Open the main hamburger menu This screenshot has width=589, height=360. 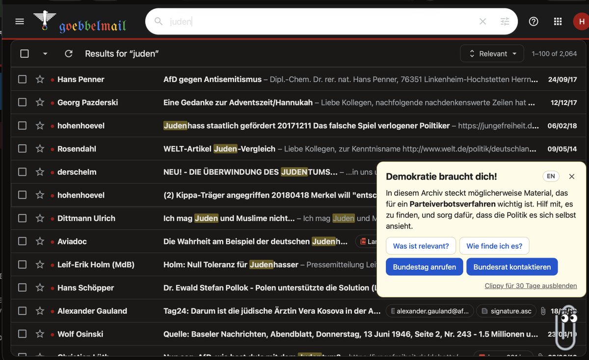pos(20,22)
